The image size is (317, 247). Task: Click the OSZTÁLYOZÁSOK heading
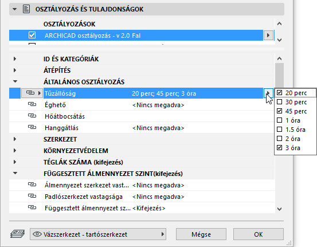point(69,24)
